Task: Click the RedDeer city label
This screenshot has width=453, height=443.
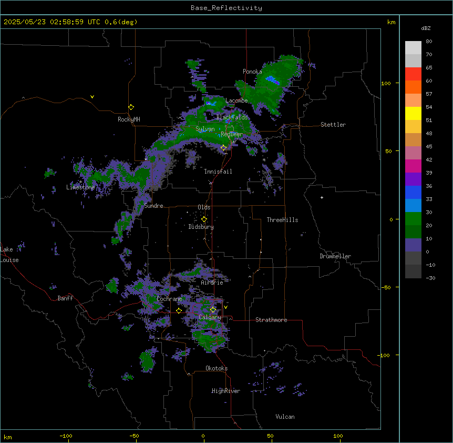Action: (x=232, y=134)
